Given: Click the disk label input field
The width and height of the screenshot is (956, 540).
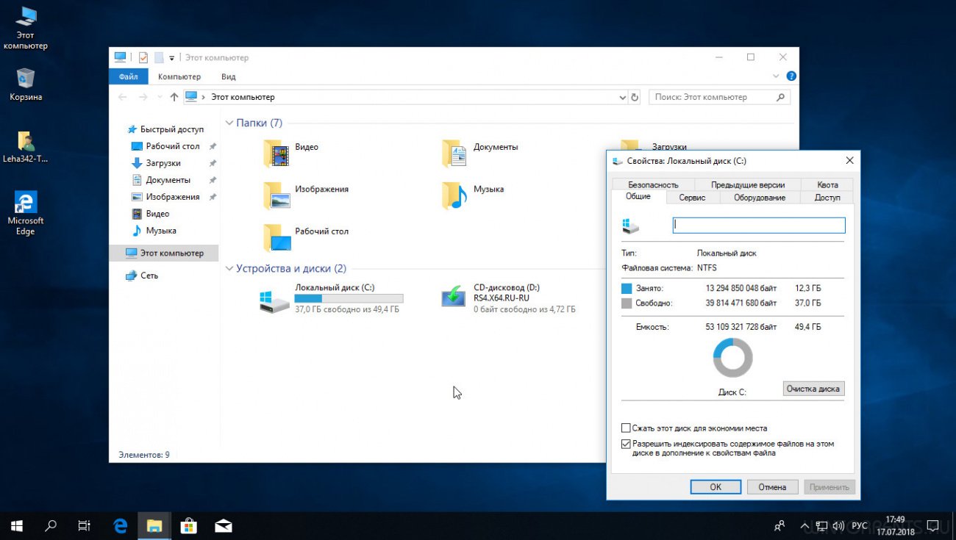Looking at the screenshot, I should click(759, 226).
